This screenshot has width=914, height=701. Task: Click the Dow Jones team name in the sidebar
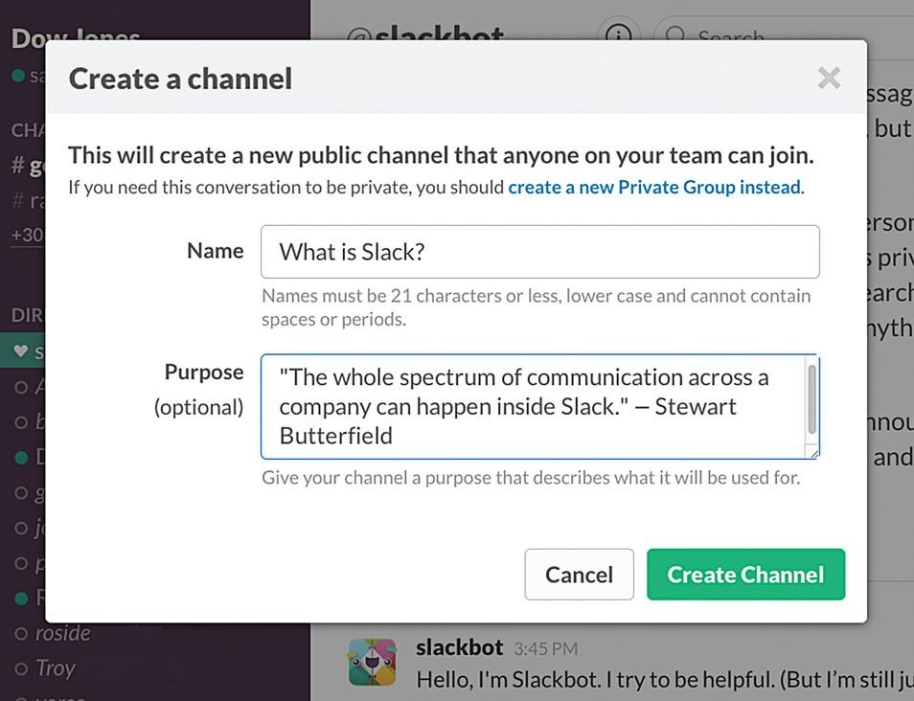[x=76, y=38]
